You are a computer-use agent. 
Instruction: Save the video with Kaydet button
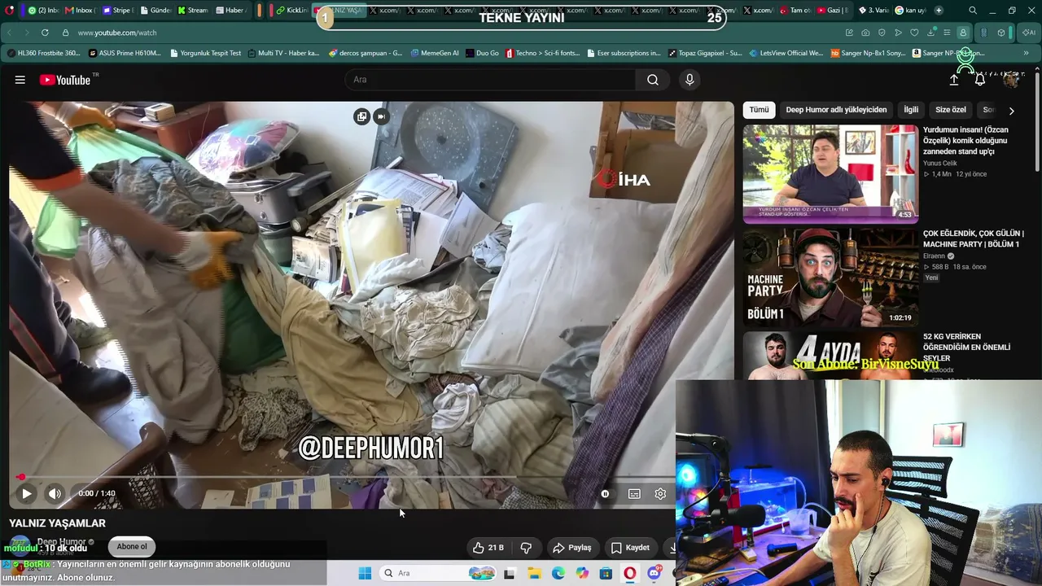click(630, 548)
